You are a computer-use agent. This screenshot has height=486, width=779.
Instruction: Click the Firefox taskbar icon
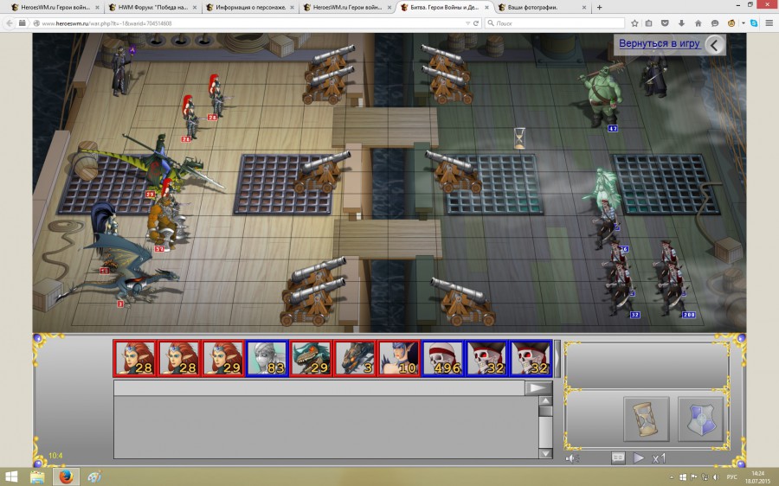click(x=65, y=477)
